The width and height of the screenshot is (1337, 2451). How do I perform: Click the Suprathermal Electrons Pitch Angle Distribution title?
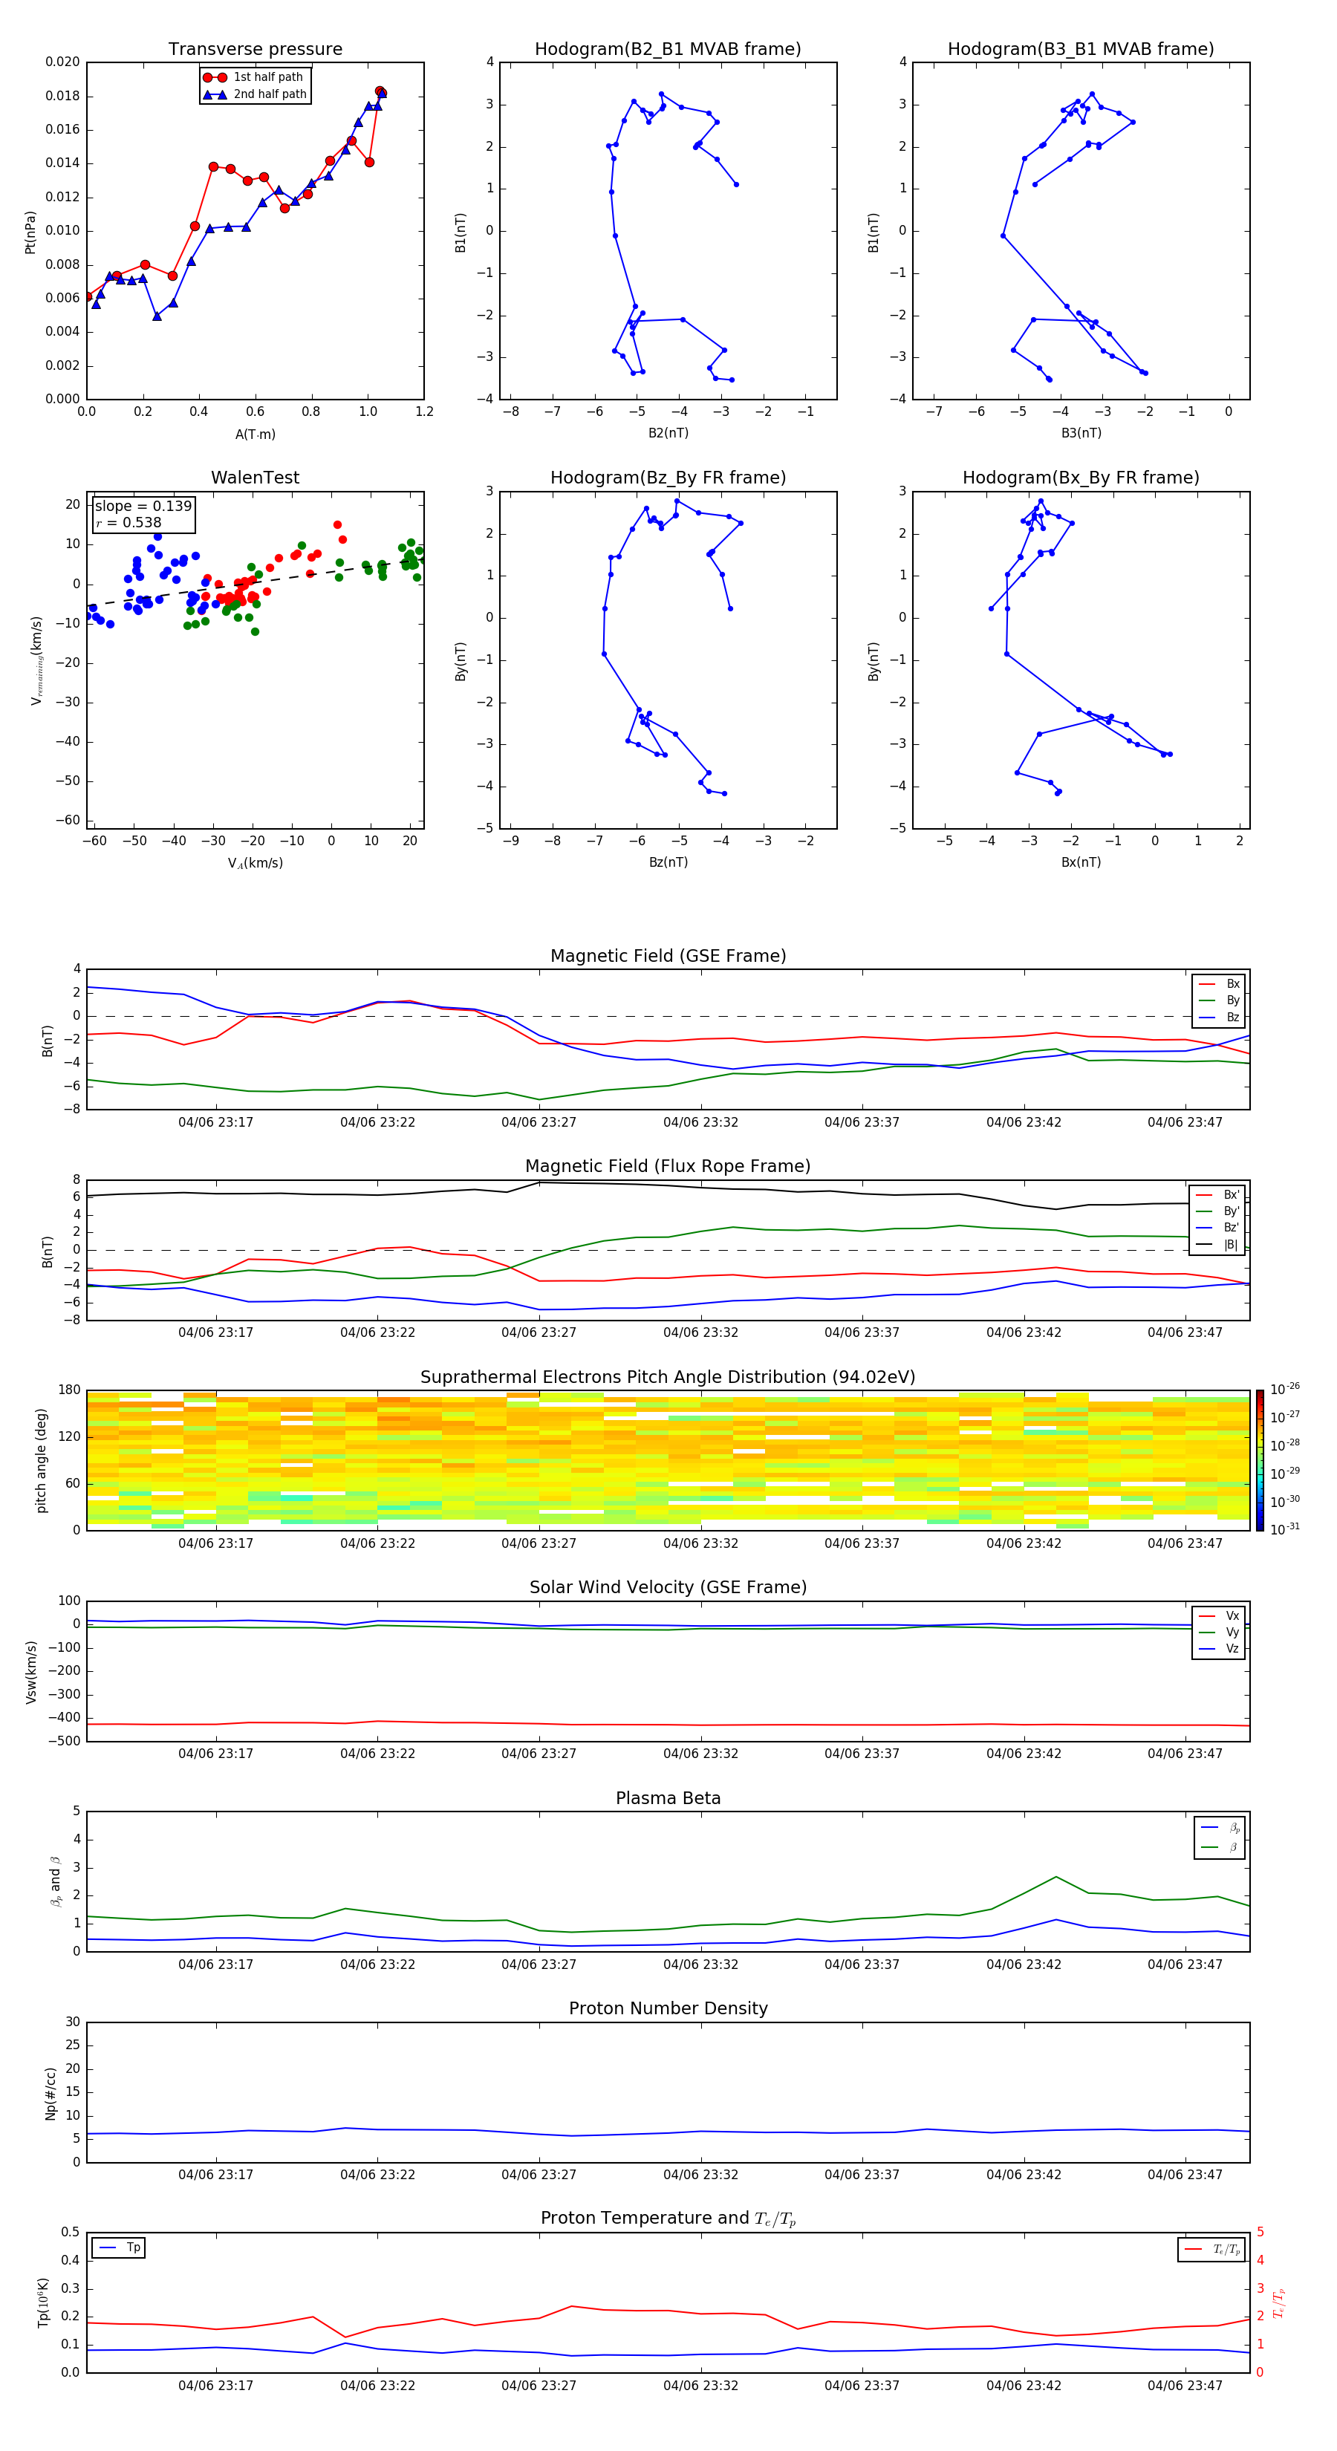coord(668,1378)
